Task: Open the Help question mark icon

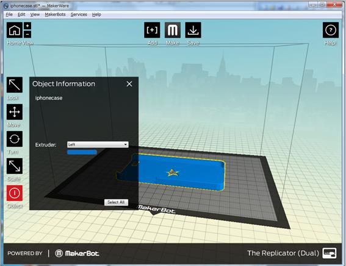Action: coord(331,30)
